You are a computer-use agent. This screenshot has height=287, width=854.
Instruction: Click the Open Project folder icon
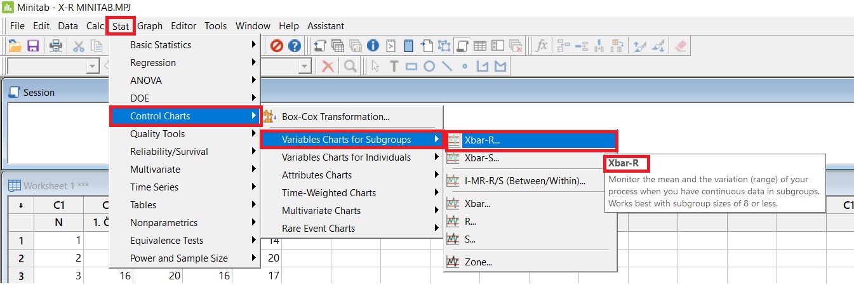pyautogui.click(x=15, y=46)
